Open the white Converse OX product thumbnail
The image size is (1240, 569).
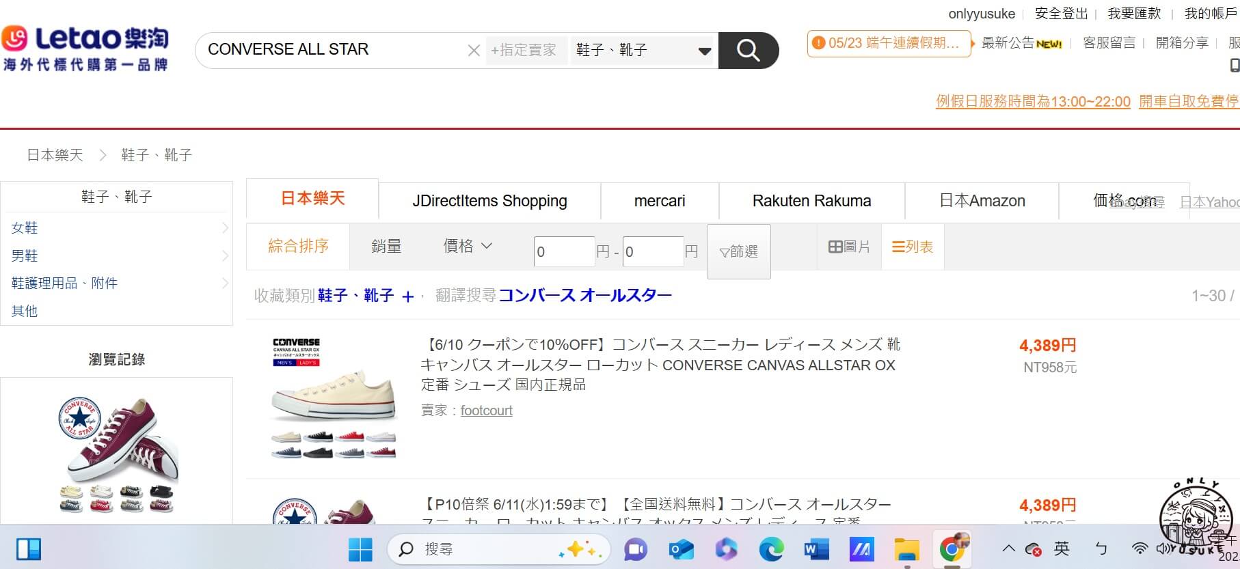(x=334, y=398)
